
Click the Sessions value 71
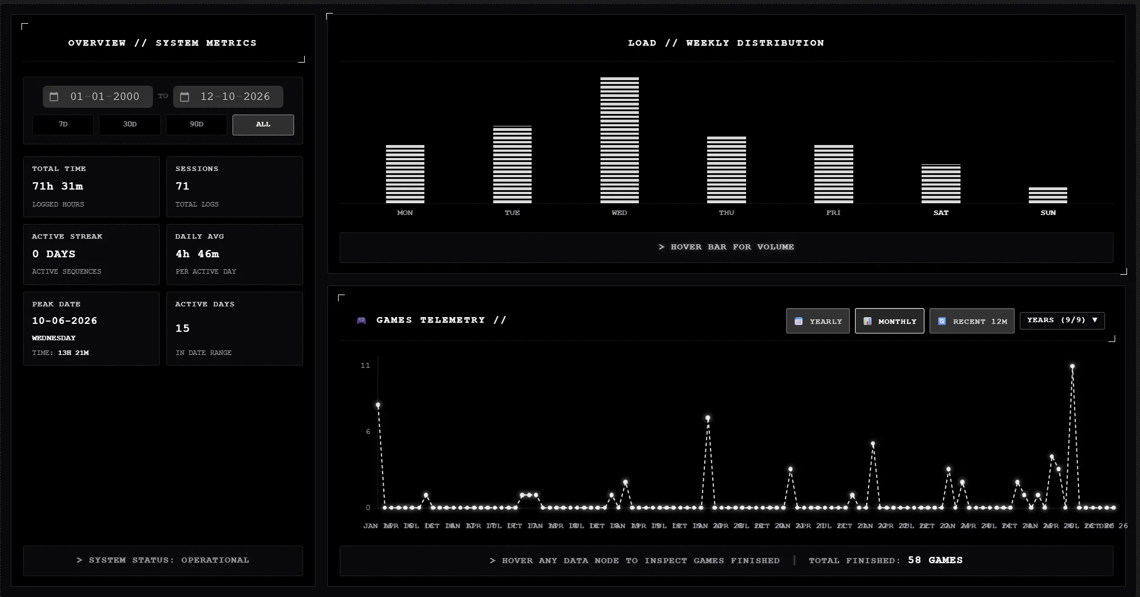(182, 186)
